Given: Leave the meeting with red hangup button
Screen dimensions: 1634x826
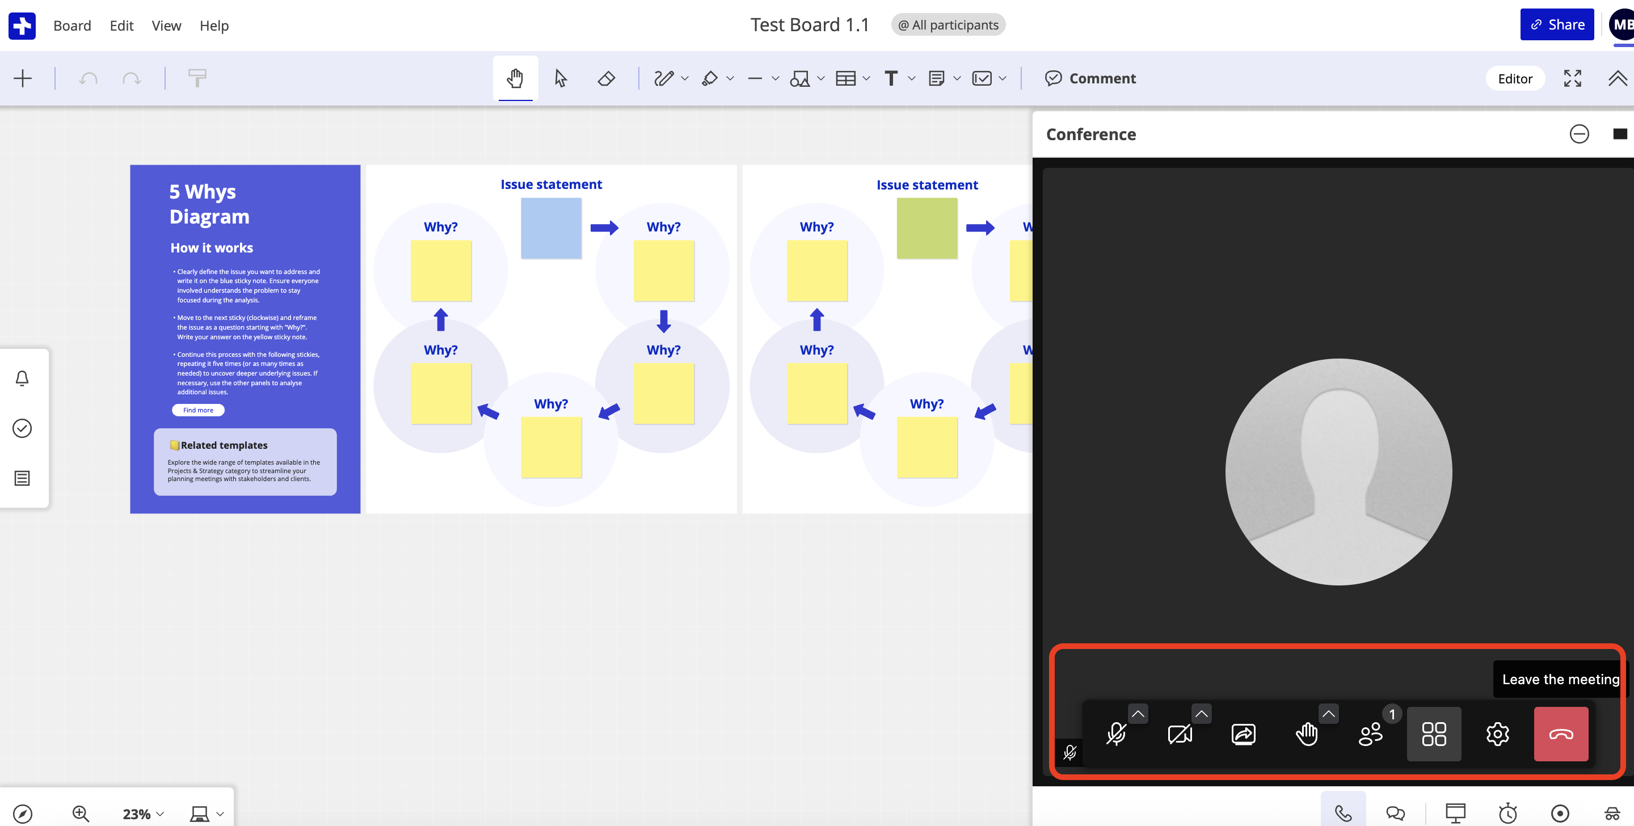Looking at the screenshot, I should tap(1560, 734).
